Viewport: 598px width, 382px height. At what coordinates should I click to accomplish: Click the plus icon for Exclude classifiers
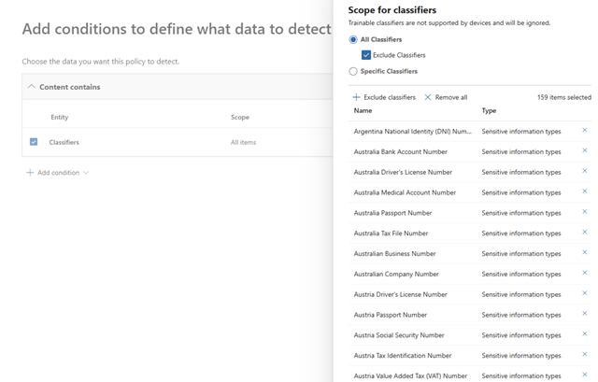(x=356, y=97)
